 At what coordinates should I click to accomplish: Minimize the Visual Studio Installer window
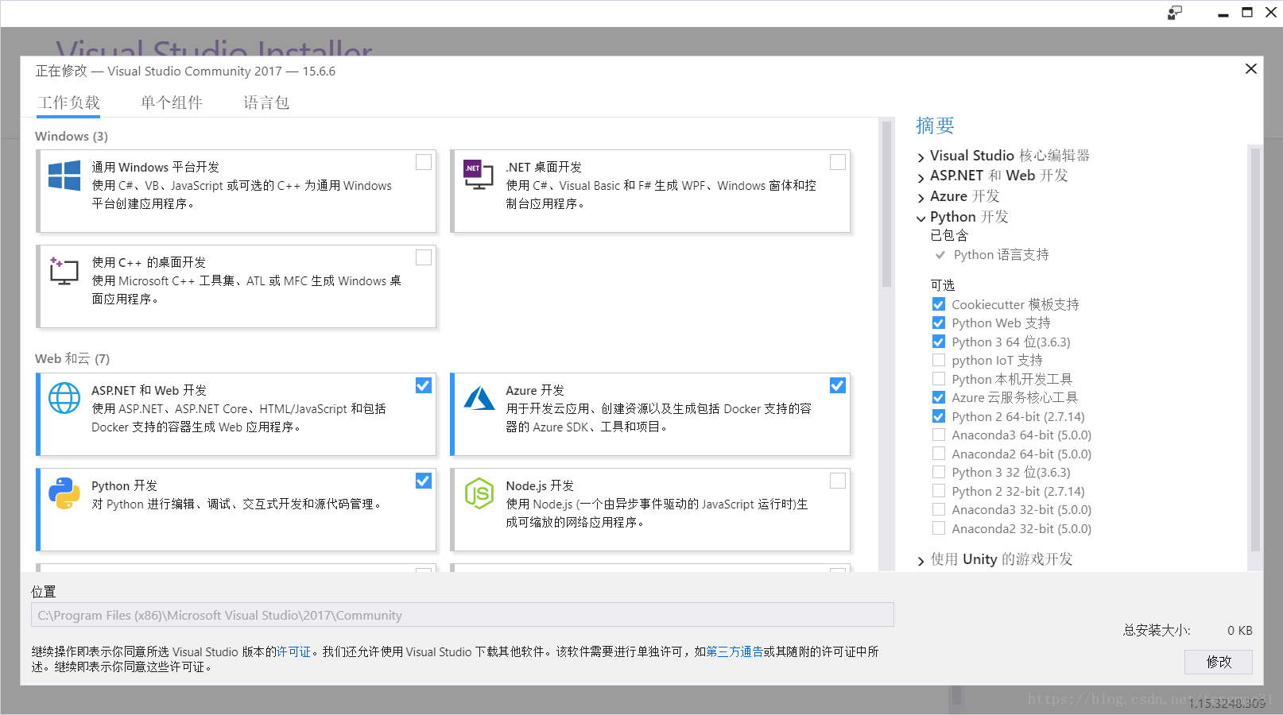click(x=1223, y=14)
